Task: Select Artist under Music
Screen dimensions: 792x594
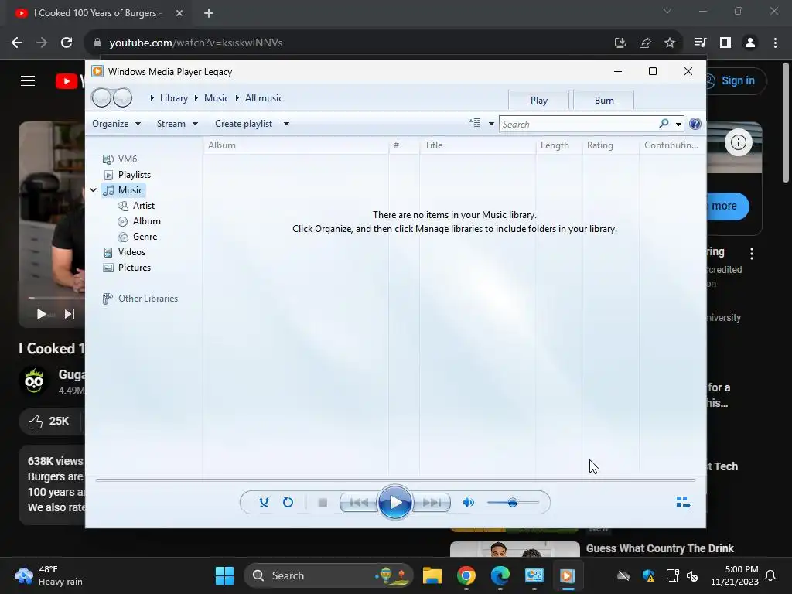Action: pyautogui.click(x=136, y=206)
